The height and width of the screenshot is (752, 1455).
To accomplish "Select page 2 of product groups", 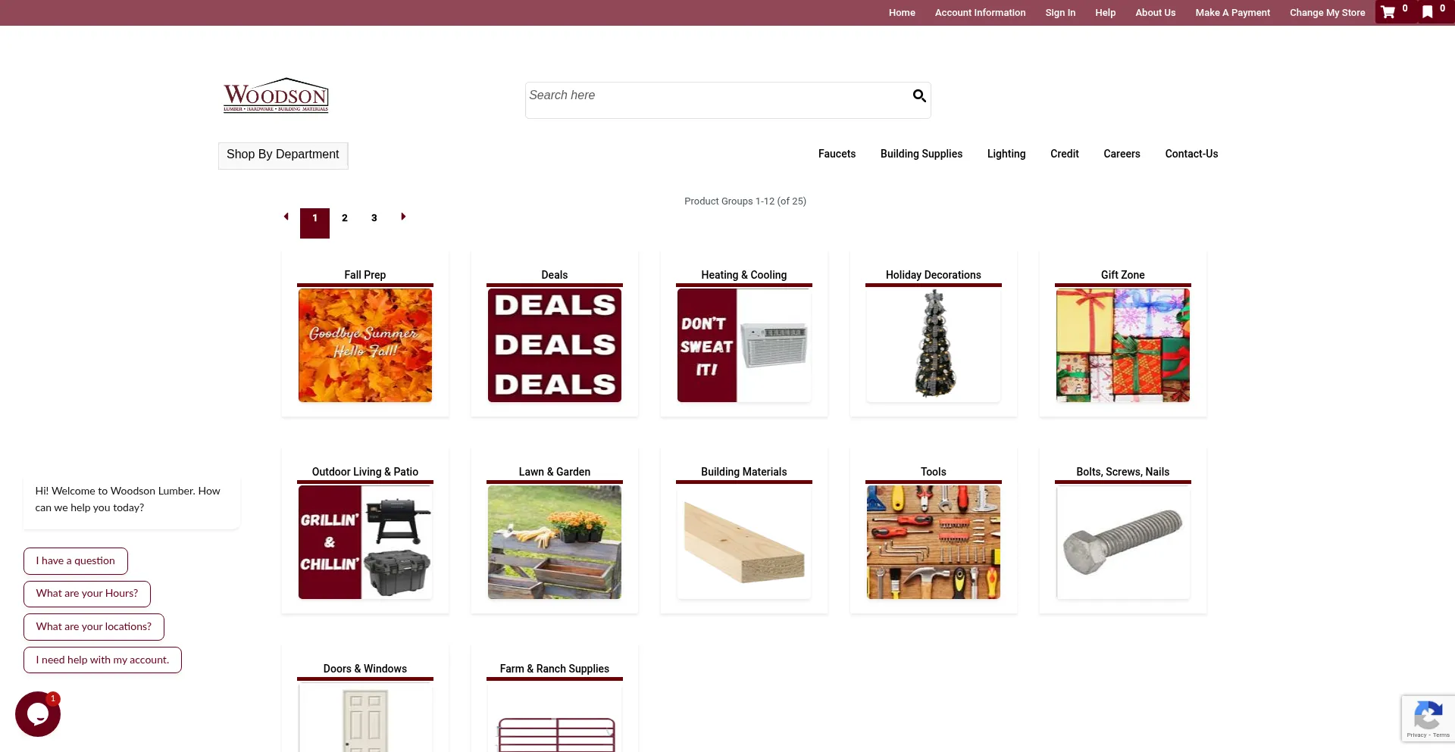I will tap(345, 218).
